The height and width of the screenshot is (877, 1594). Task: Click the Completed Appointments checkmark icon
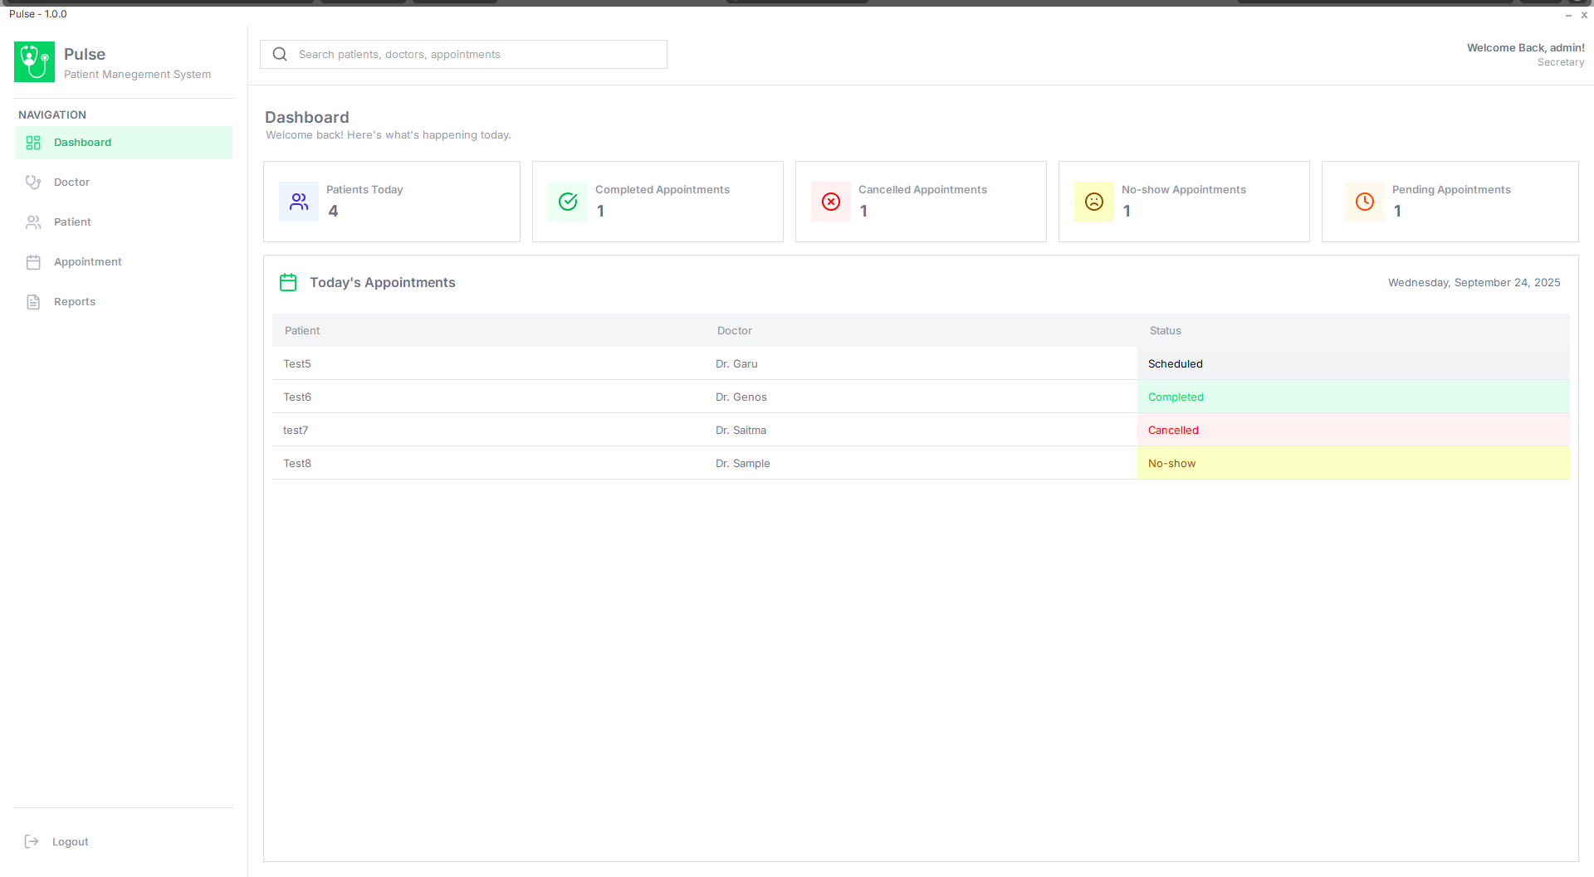[x=568, y=202]
